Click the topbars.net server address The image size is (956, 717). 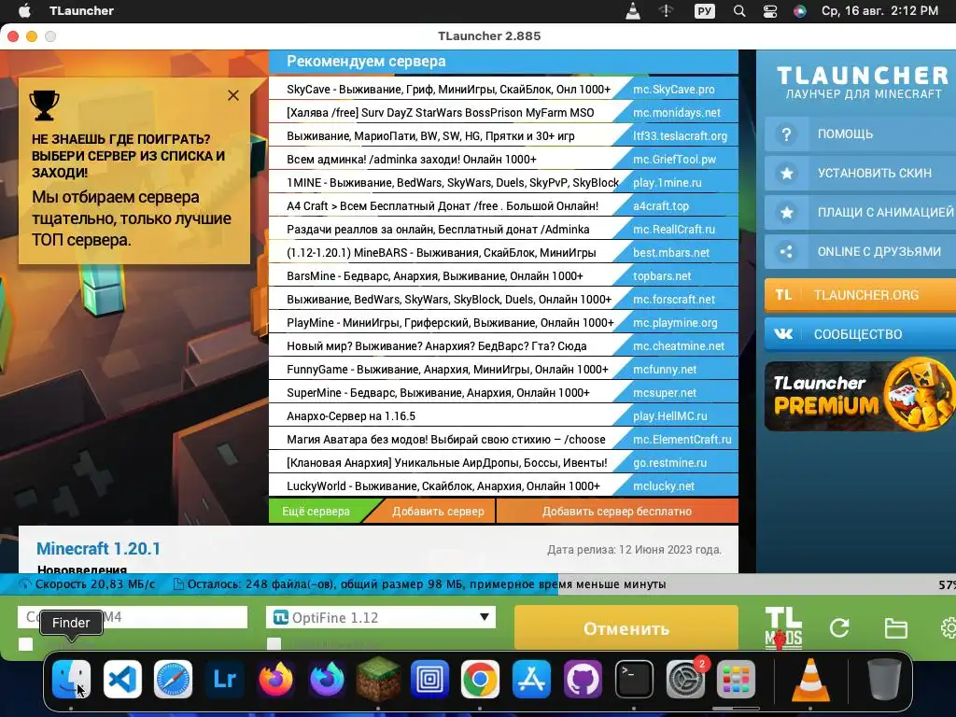[662, 276]
